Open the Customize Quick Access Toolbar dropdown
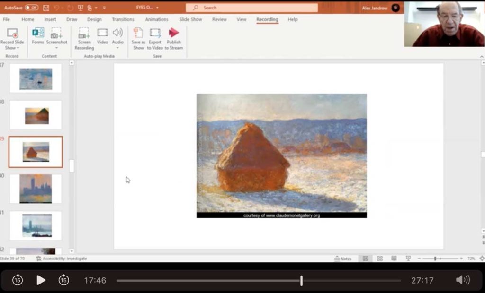Image resolution: width=485 pixels, height=293 pixels. [104, 8]
